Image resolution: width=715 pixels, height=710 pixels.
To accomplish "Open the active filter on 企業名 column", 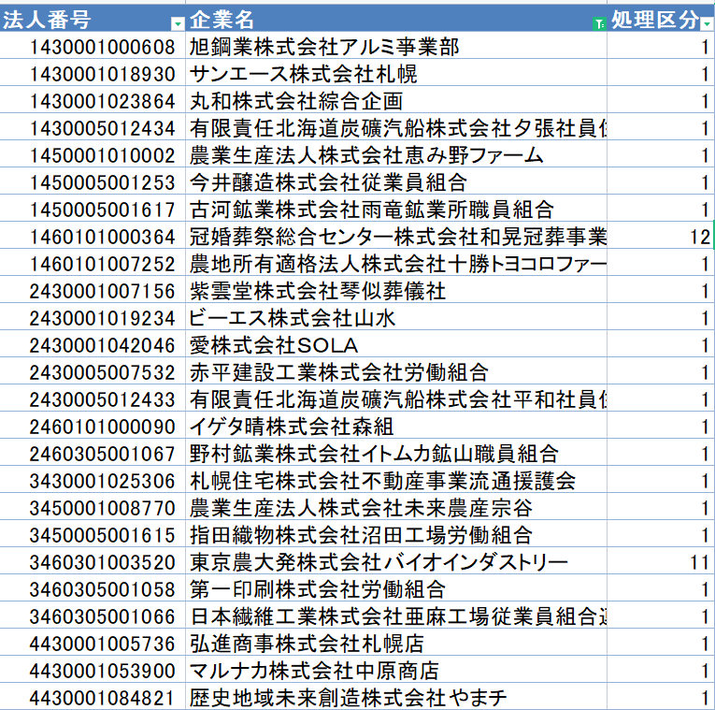I will pos(599,23).
